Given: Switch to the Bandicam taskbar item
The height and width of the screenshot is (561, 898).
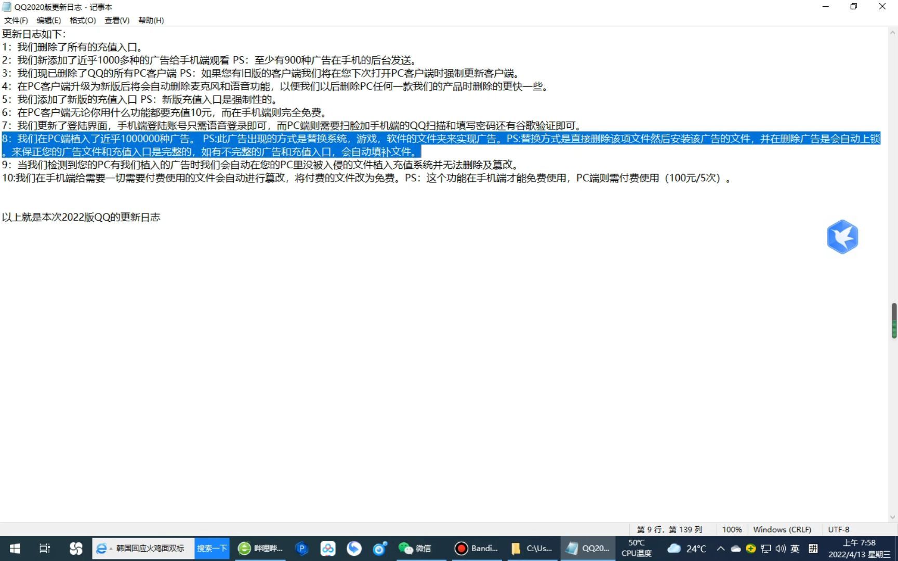Looking at the screenshot, I should tap(476, 549).
